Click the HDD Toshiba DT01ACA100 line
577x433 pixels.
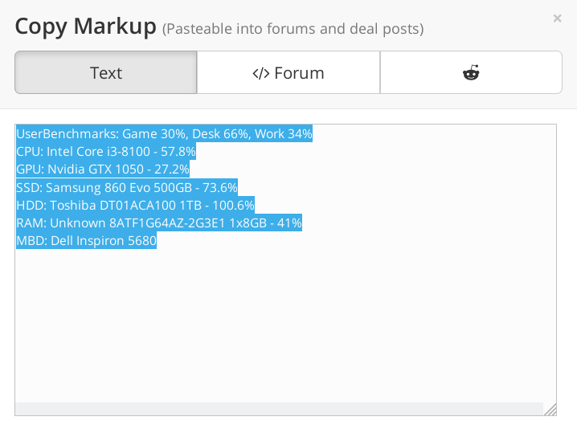tap(136, 205)
